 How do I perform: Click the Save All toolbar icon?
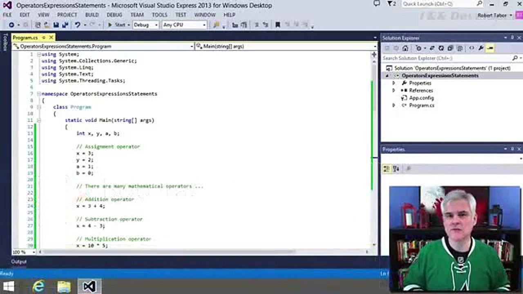coord(65,25)
